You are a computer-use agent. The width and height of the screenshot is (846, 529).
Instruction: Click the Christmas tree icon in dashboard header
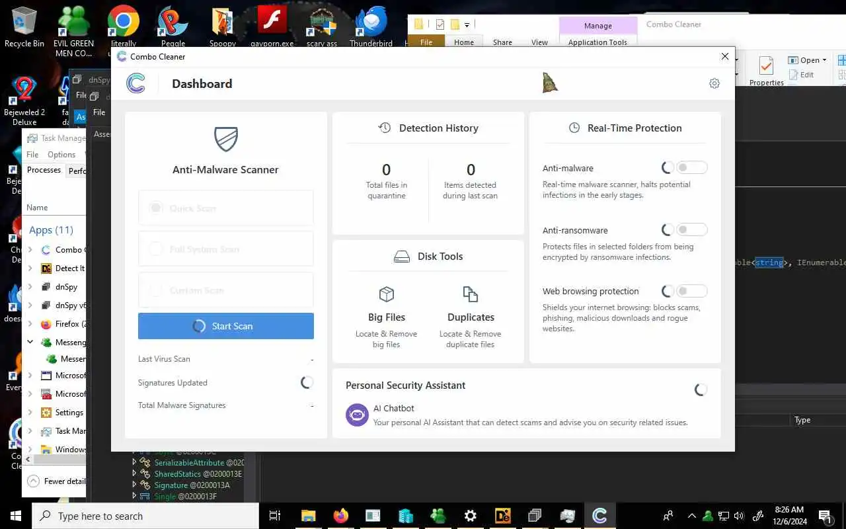pyautogui.click(x=550, y=82)
